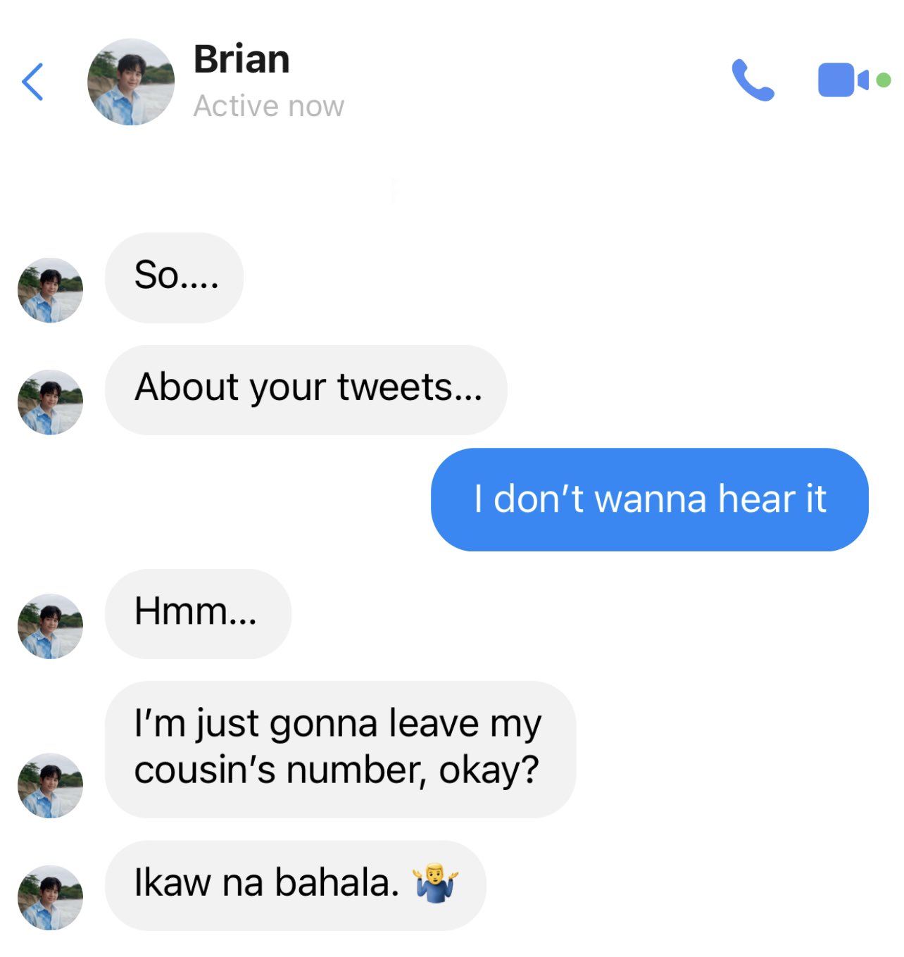This screenshot has height=957, width=904.
Task: Tap the Active now status text
Action: [269, 106]
